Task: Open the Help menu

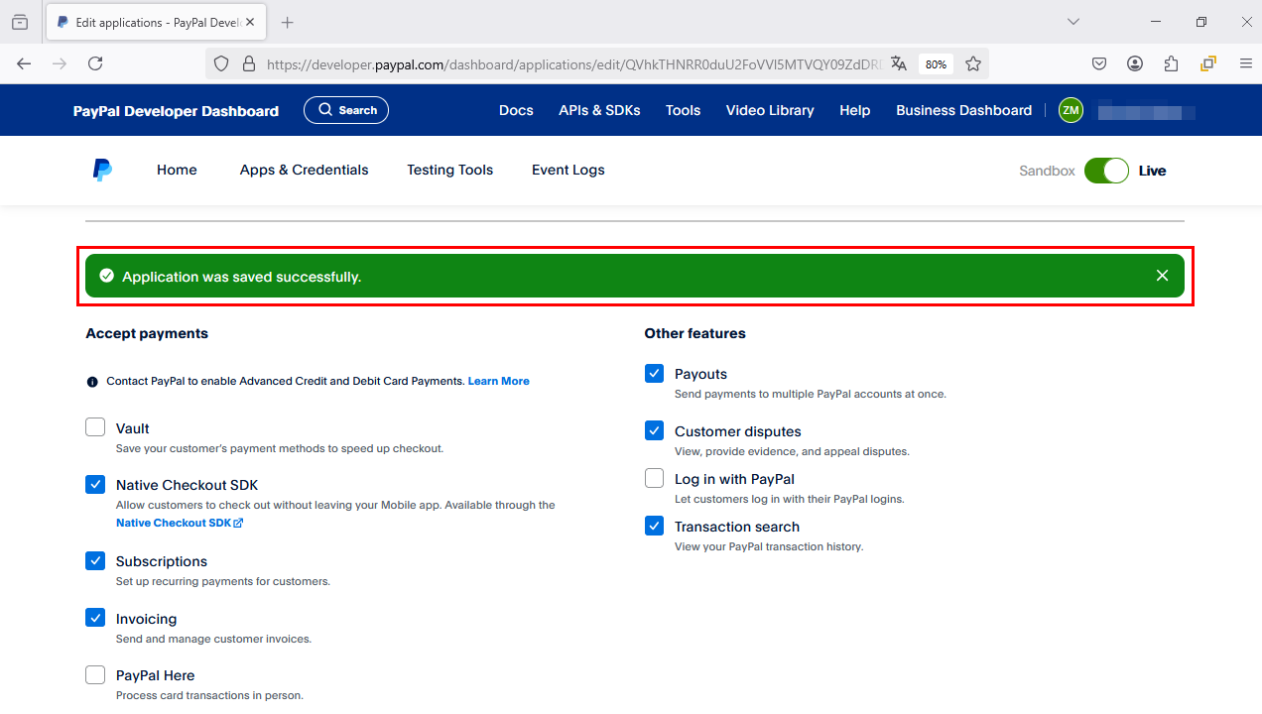Action: 854,110
